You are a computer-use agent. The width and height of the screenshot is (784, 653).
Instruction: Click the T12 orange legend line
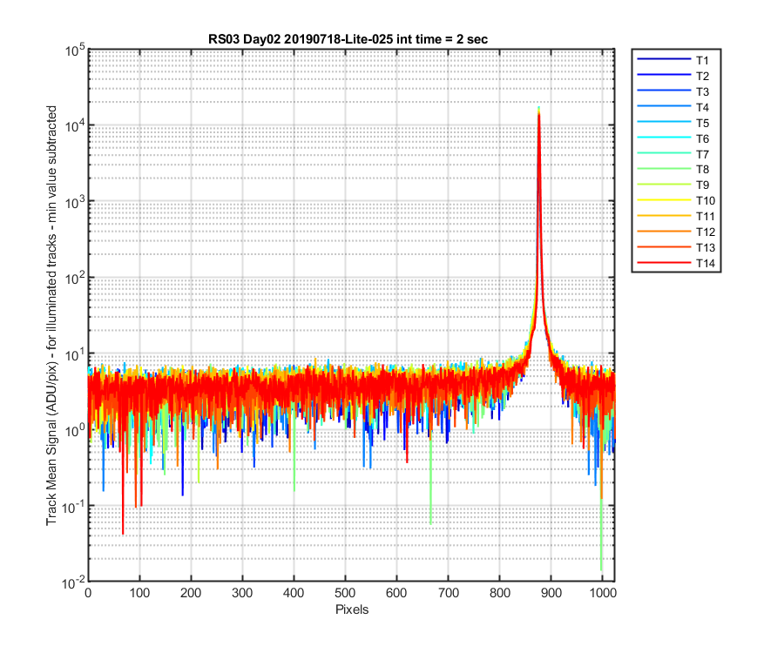[x=664, y=231]
